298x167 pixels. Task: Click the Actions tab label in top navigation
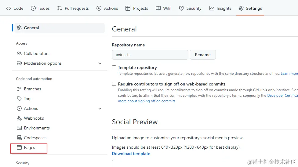111,8
